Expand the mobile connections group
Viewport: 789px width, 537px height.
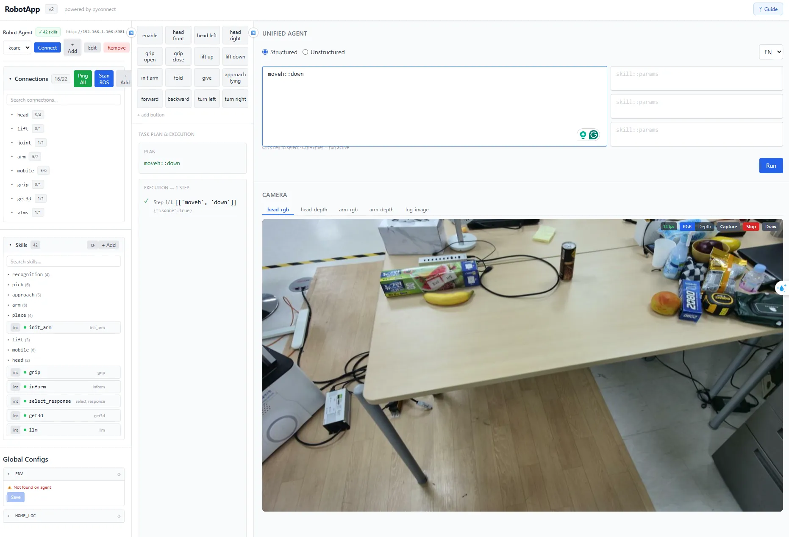click(x=12, y=171)
